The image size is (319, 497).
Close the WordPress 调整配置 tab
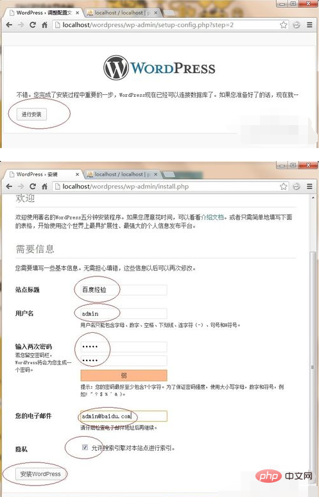click(x=77, y=13)
